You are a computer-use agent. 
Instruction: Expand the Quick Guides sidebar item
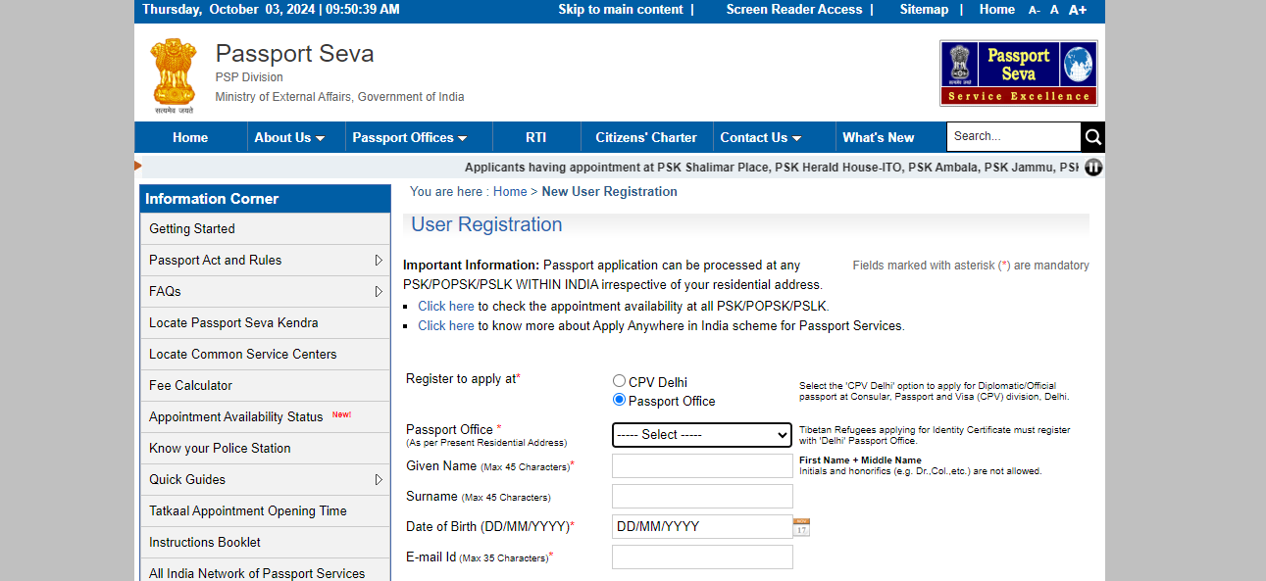[379, 479]
